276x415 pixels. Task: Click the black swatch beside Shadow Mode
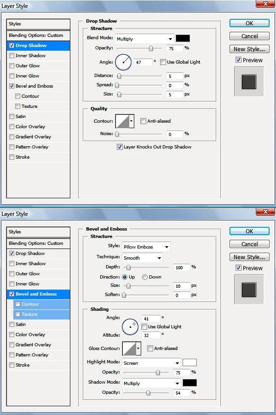pyautogui.click(x=190, y=383)
